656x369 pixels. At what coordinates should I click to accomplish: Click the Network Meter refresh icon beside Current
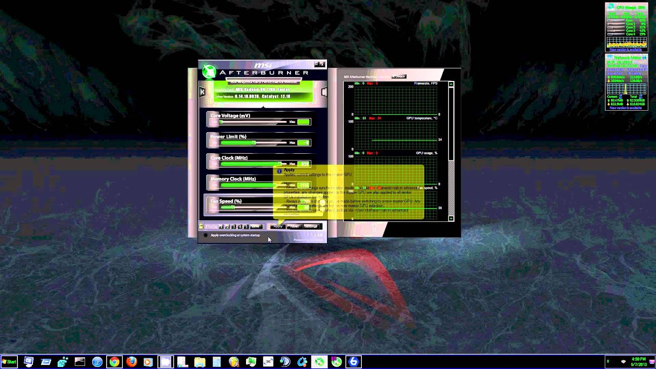pos(621,96)
